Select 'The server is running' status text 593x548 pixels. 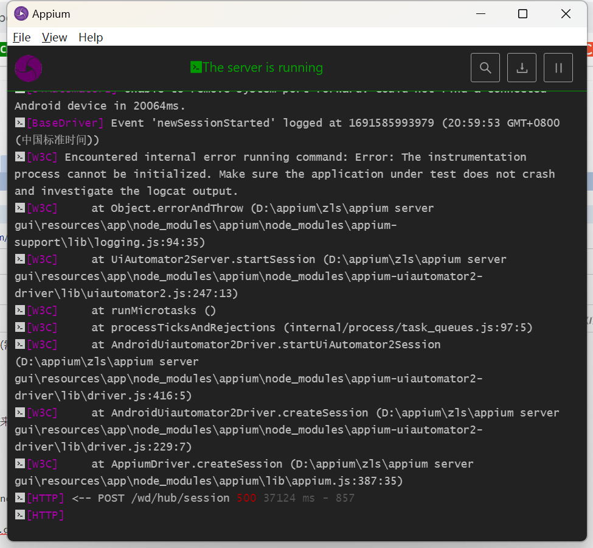pyautogui.click(x=263, y=68)
